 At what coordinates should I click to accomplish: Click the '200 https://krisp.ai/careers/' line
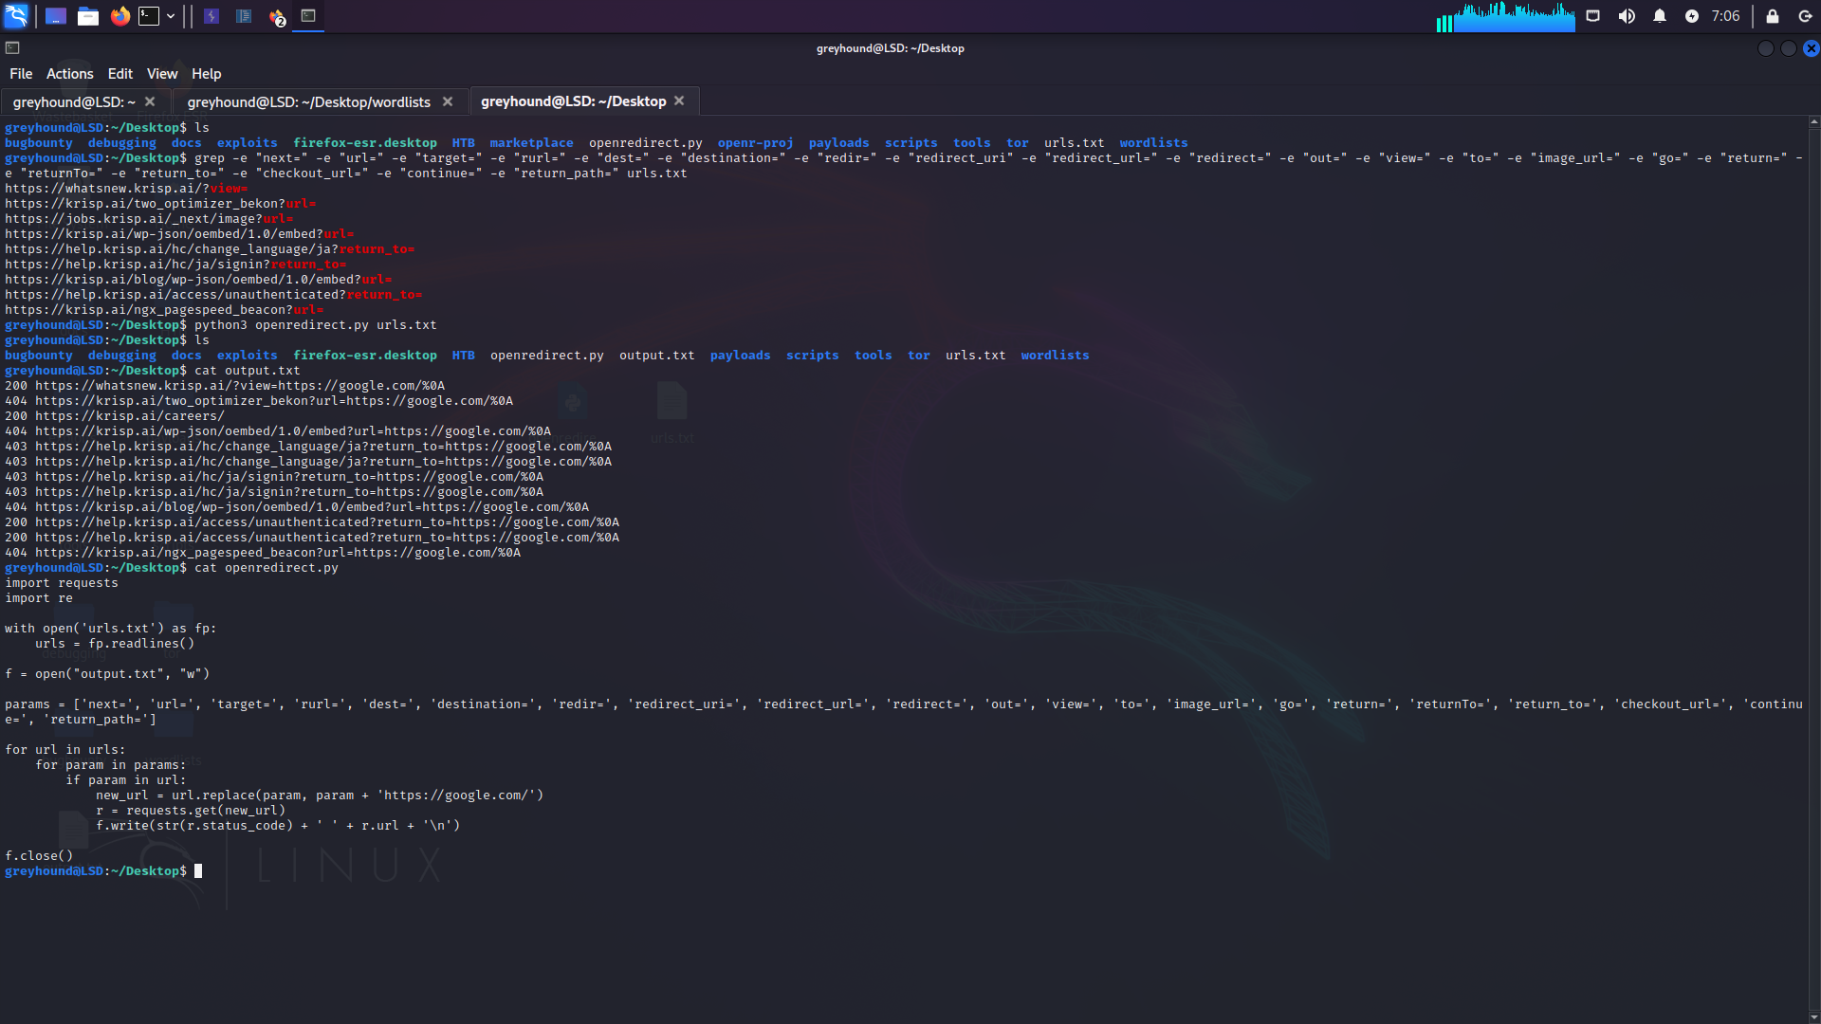tap(115, 416)
